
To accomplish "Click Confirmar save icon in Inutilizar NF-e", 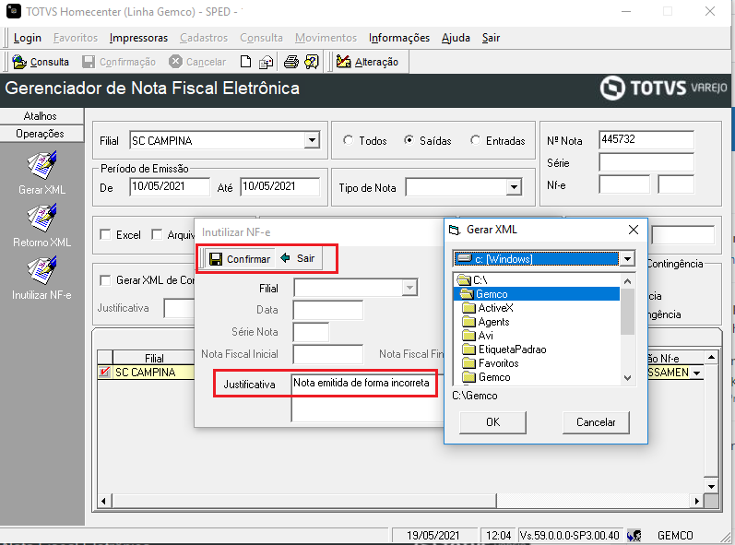I will click(216, 259).
